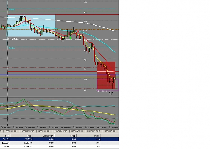Screen dimensions: 210x149
Task: Click the 19 Jul 23:00 time axis label
Action: (x=6, y=127)
